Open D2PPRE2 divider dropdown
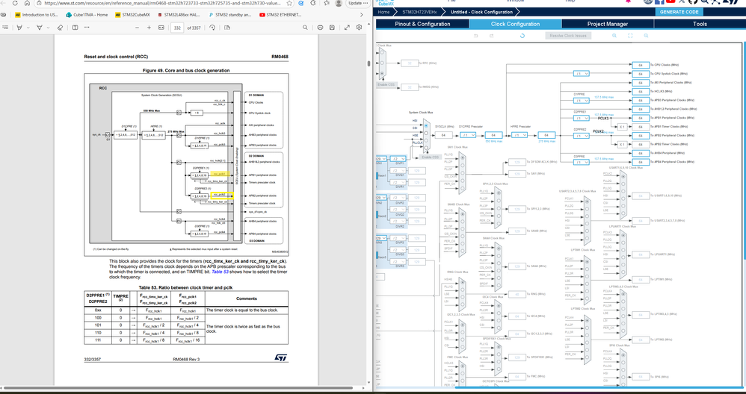 582,136
